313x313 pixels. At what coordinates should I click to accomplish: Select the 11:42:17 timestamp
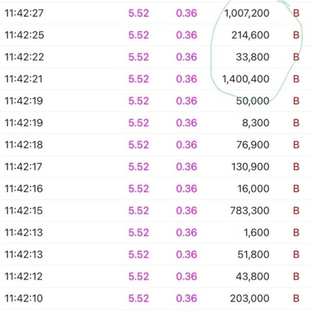point(23,167)
